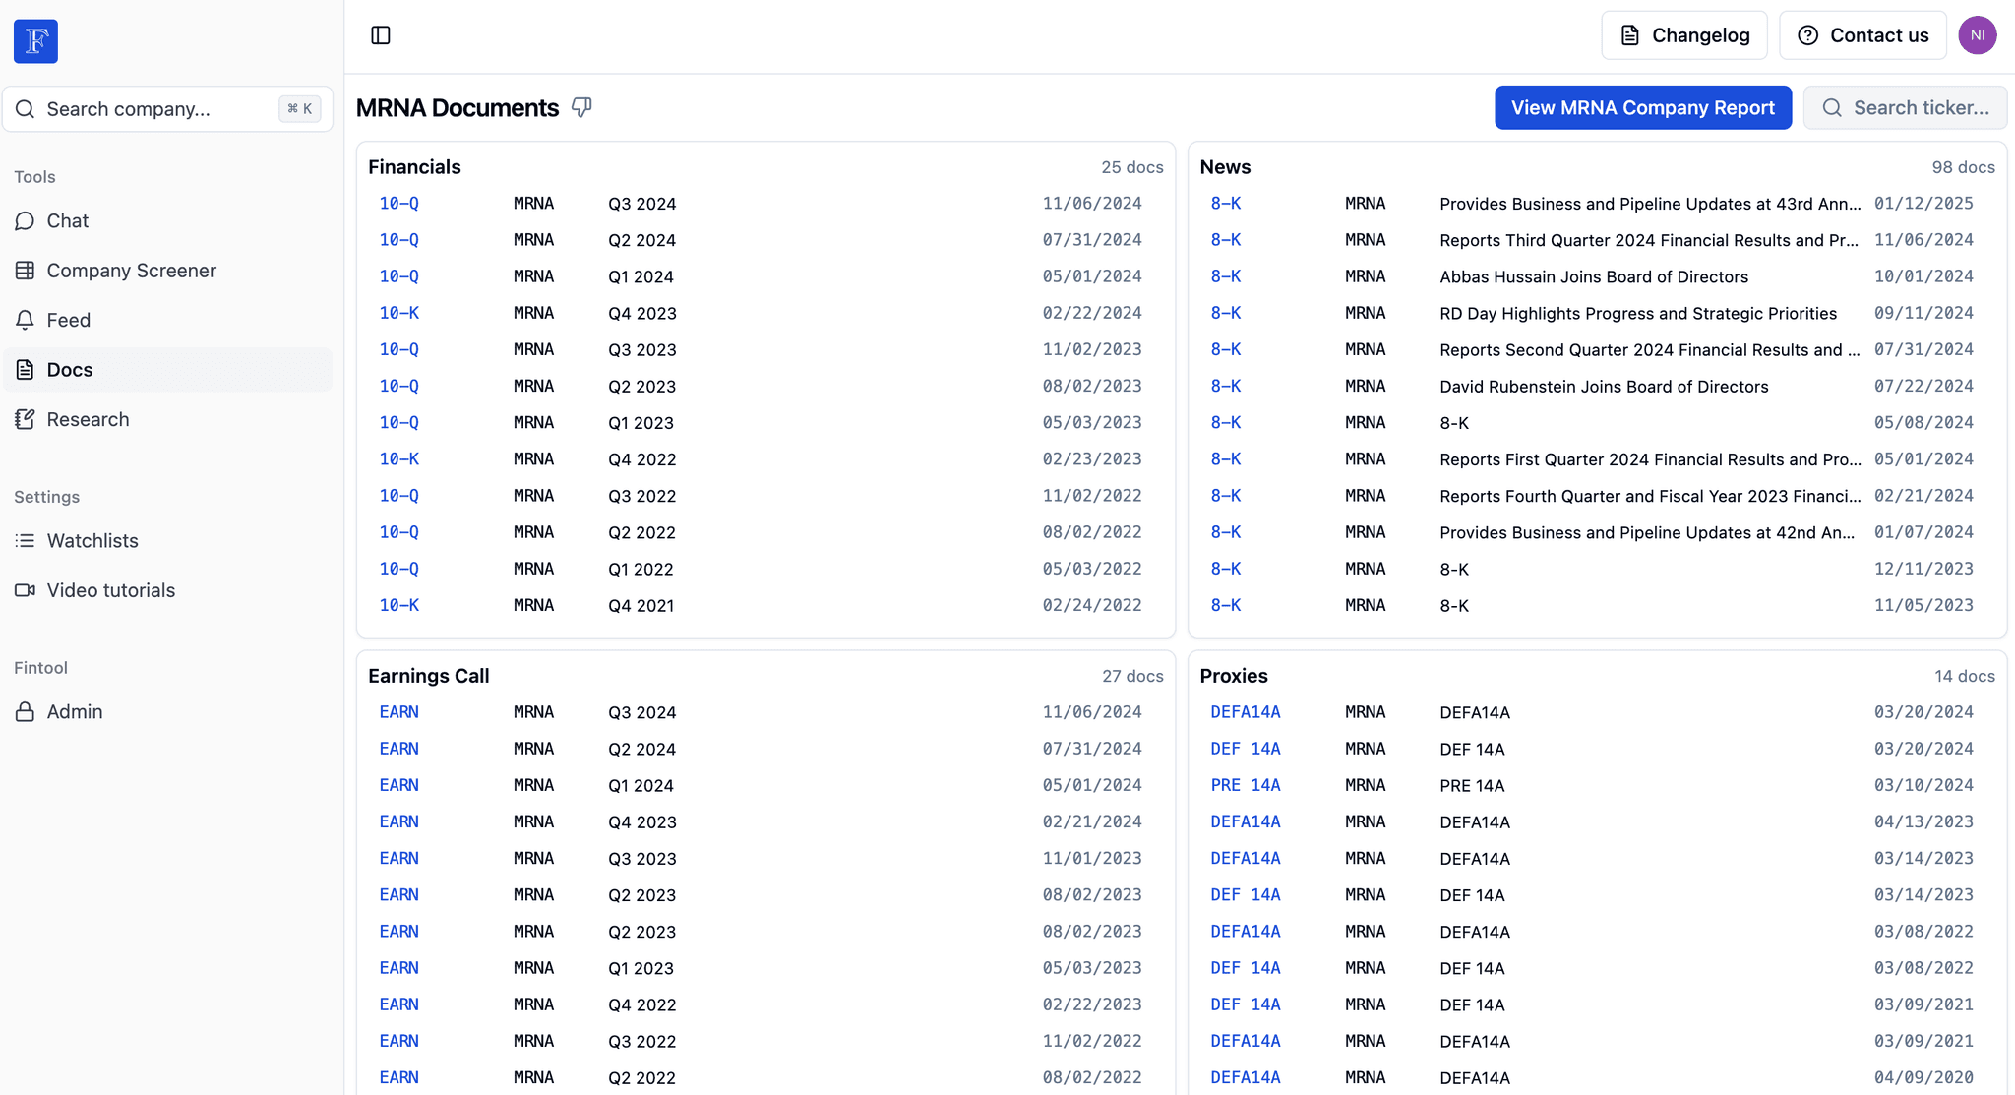This screenshot has height=1095, width=2015.
Task: Click the bookmark flag icon next to MRNA Documents
Action: click(582, 108)
